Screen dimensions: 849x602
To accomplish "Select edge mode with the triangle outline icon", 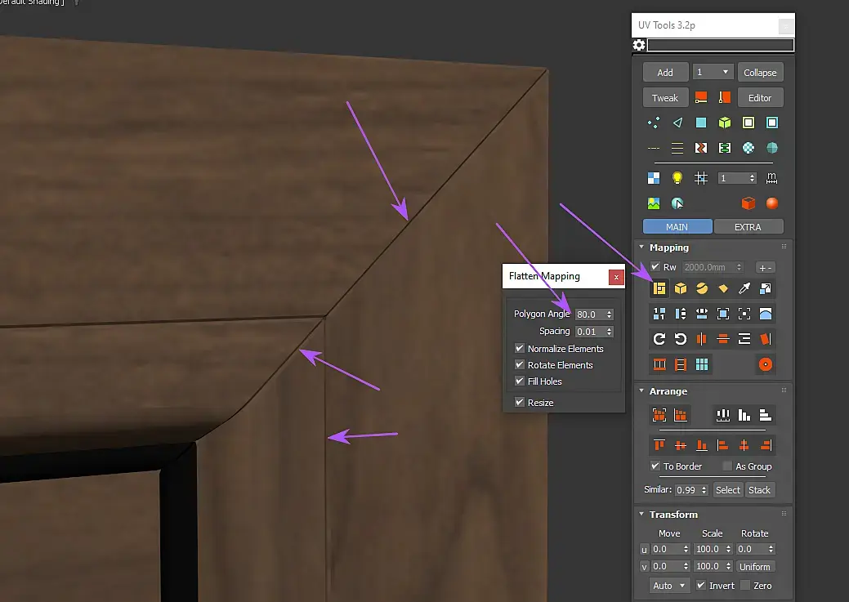I will click(x=677, y=123).
